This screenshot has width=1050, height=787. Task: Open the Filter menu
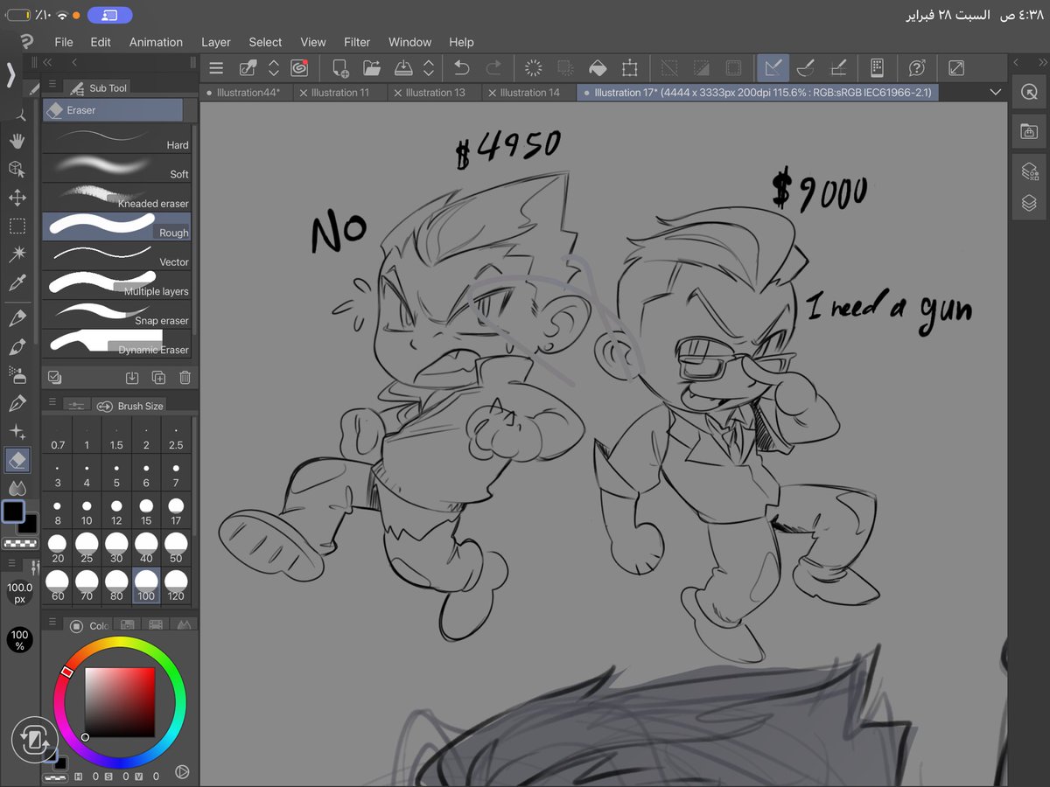(357, 42)
